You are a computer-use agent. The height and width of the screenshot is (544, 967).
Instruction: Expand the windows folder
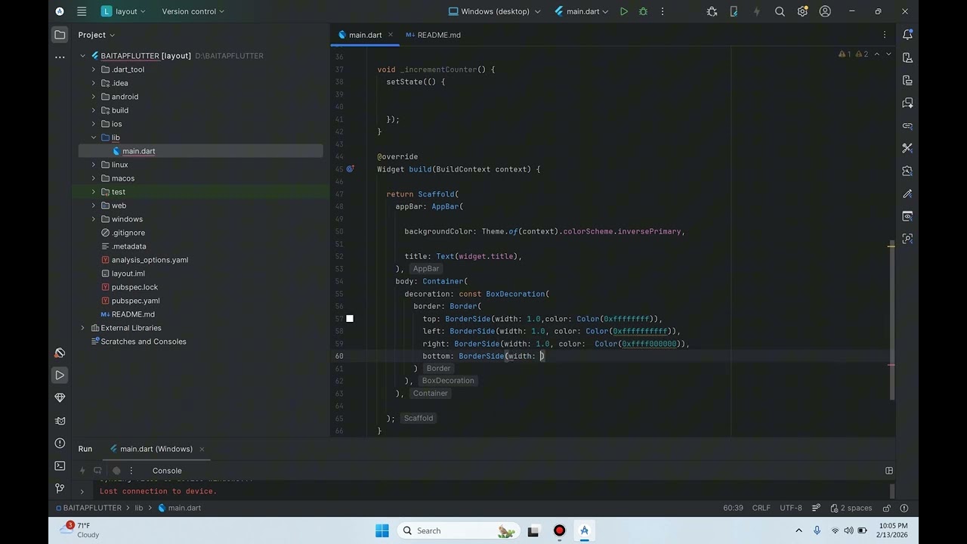[94, 219]
